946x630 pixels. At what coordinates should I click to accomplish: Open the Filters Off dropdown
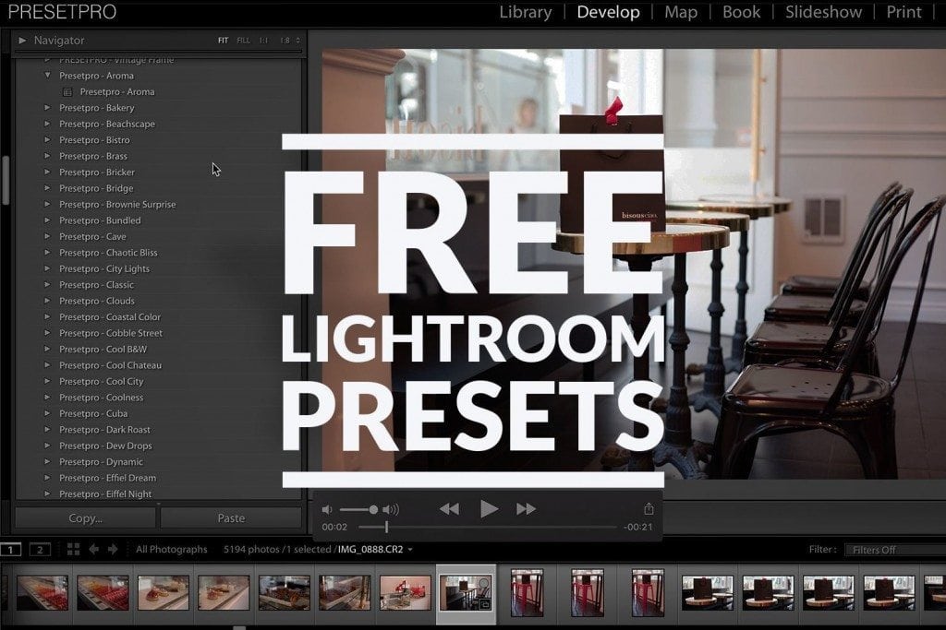pos(894,550)
